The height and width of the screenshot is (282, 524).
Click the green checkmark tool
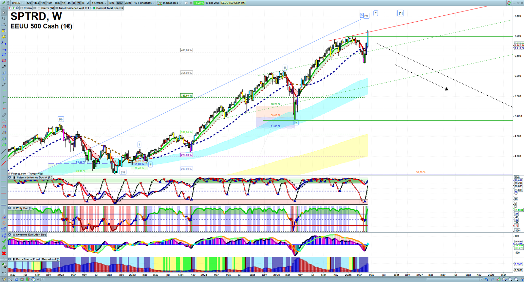pyautogui.click(x=4, y=241)
